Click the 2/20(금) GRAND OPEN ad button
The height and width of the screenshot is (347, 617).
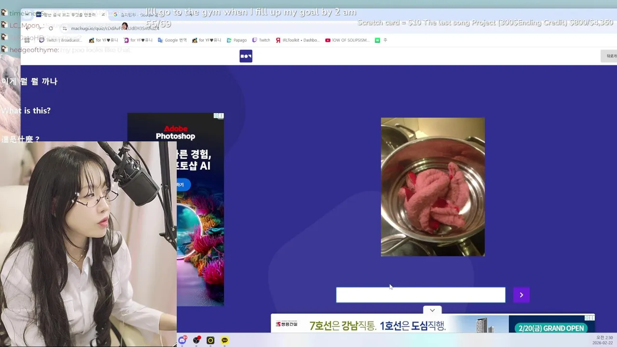(x=550, y=328)
